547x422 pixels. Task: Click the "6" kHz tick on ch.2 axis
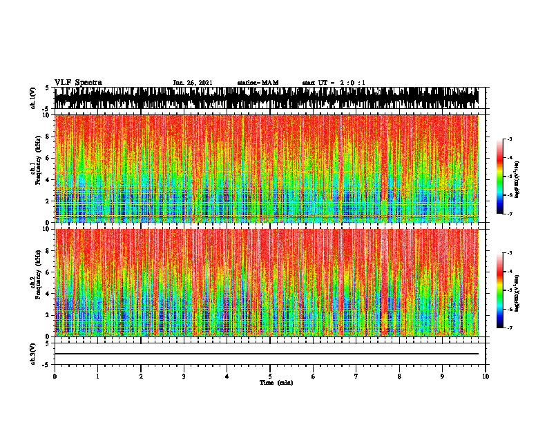point(49,272)
